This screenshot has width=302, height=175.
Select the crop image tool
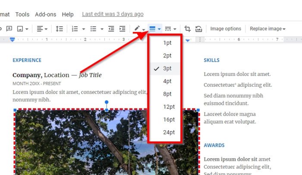click(187, 29)
